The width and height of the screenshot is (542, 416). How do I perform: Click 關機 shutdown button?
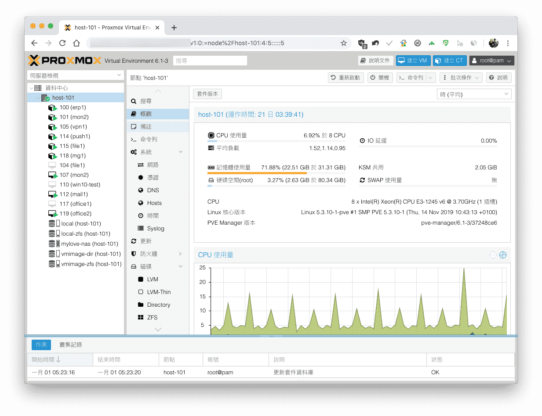380,78
